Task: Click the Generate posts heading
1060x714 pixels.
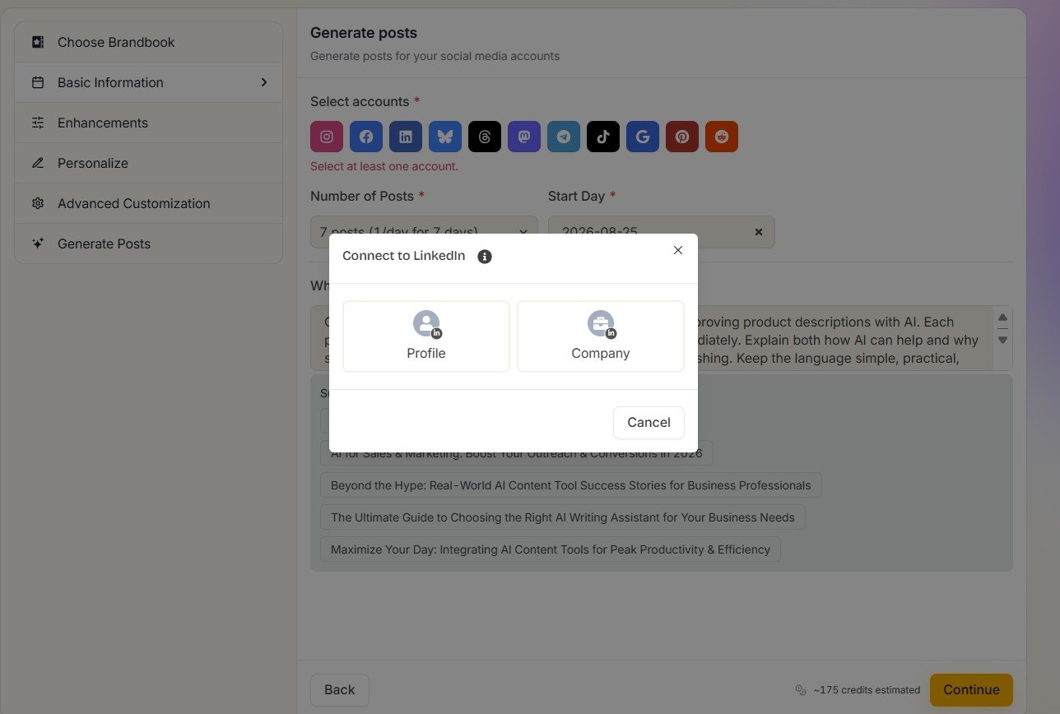Action: point(364,33)
